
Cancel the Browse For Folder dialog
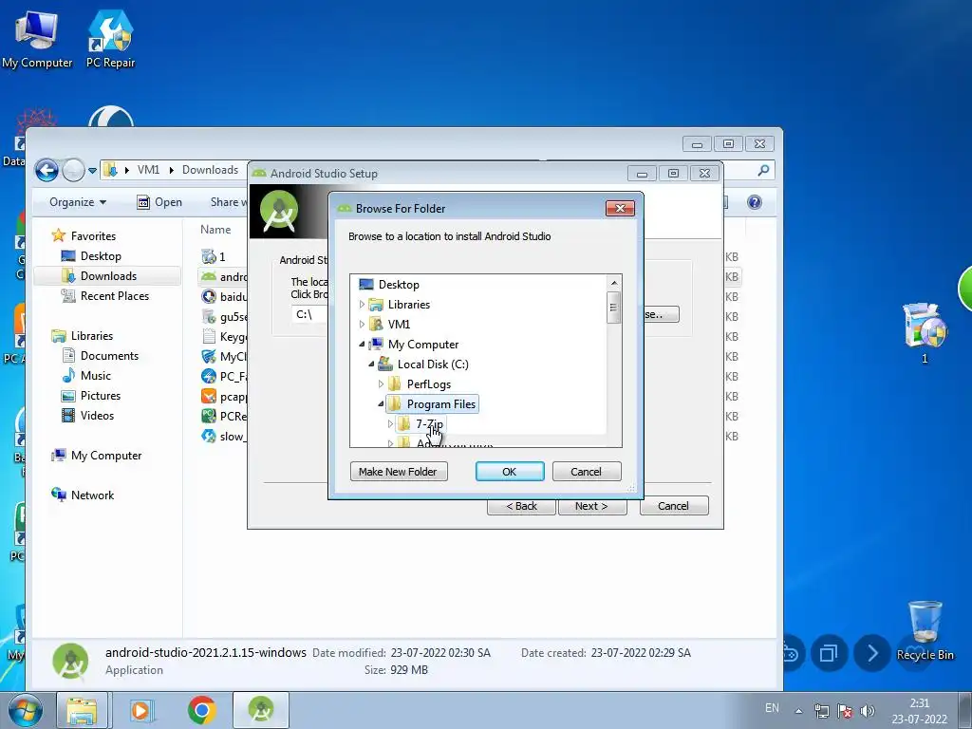pyautogui.click(x=586, y=472)
